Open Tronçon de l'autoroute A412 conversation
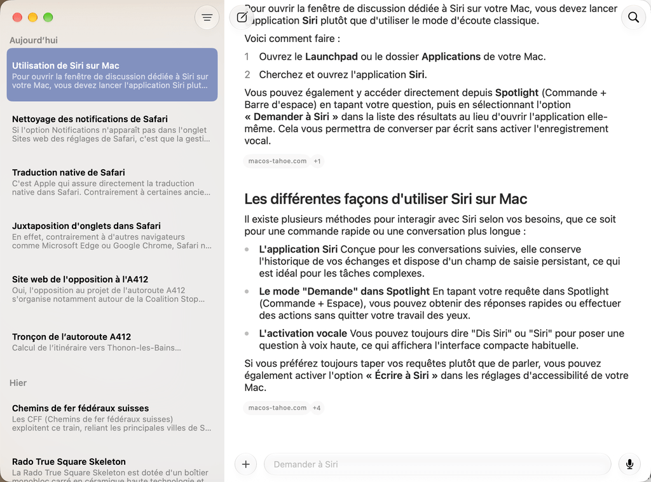The height and width of the screenshot is (482, 651). [x=112, y=342]
